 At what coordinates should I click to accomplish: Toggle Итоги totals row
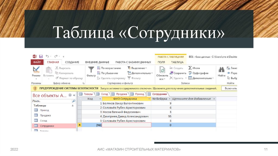[194, 68]
